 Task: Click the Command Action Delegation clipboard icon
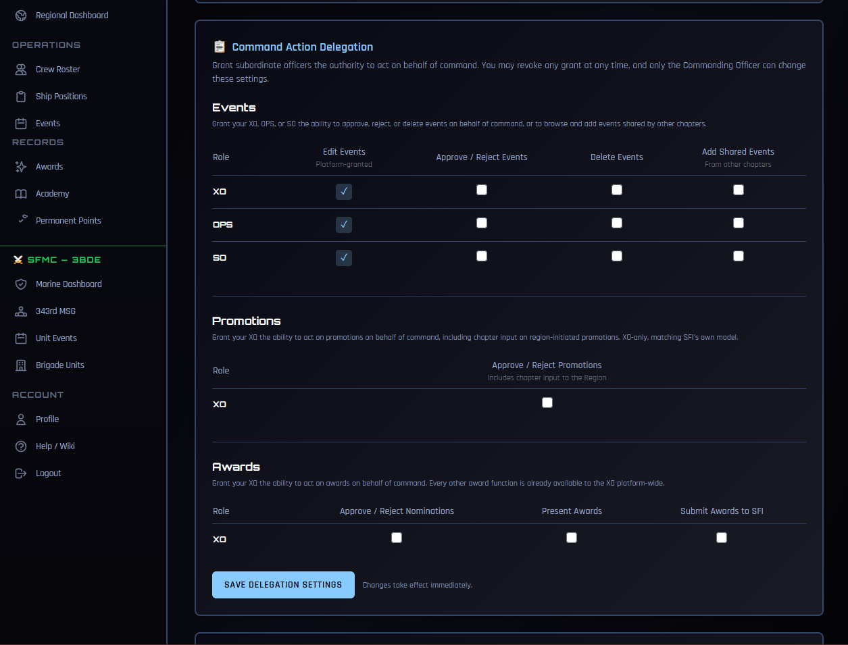coord(220,47)
